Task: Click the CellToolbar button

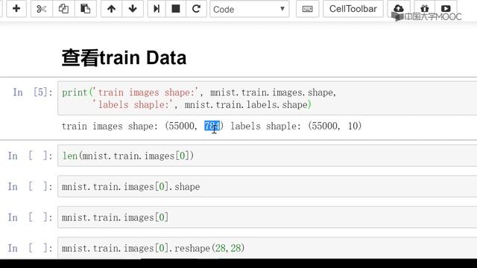Action: coord(353,9)
